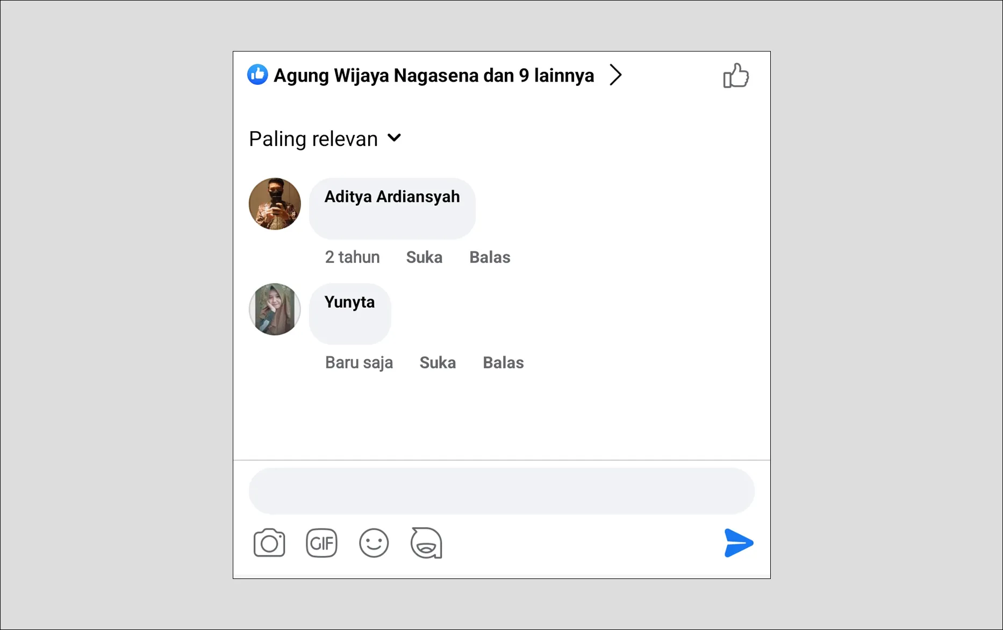
Task: Open Agung Wijaya Nagasena's reactions link
Action: pos(433,75)
